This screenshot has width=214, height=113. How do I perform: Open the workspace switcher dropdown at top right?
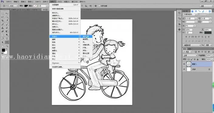click(x=206, y=6)
